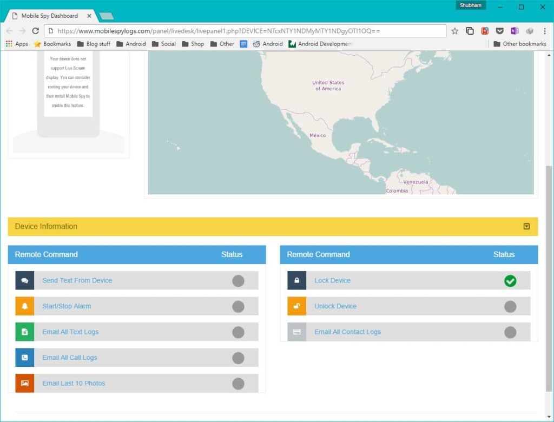Click the Pocket extension icon
Viewport: 554px width, 422px height.
coord(499,31)
